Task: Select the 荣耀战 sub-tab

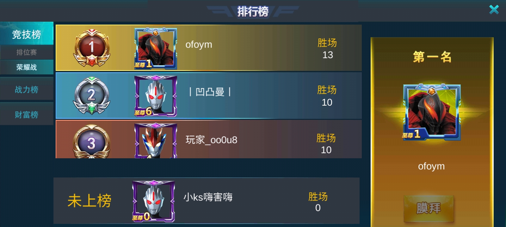Action: tap(27, 67)
